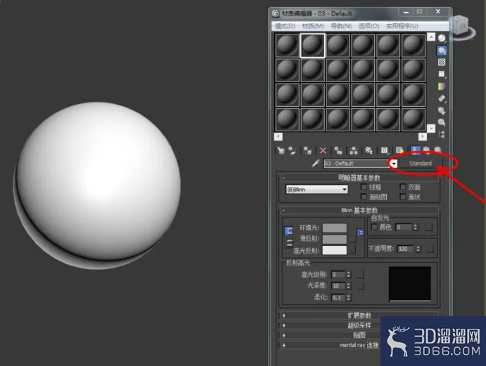Click the map button beside 光泽度 spinner
This screenshot has width=486, height=366.
point(360,285)
